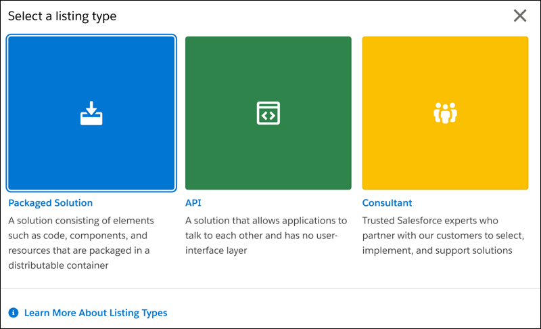
Task: Open the API title link
Action: [x=193, y=202]
